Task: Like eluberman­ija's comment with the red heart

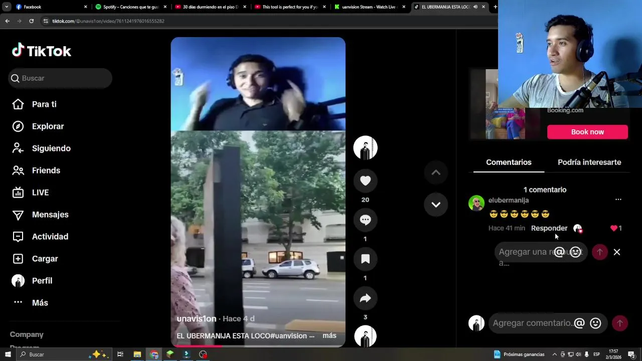Action: tap(614, 228)
